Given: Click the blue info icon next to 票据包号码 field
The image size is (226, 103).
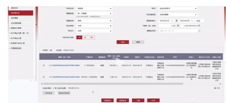Looking at the screenshot, I should (x=199, y=31).
